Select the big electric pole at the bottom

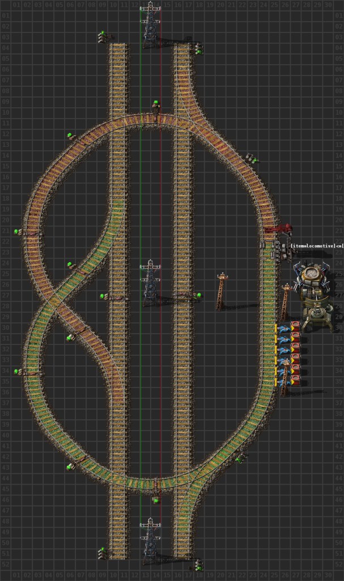150,541
